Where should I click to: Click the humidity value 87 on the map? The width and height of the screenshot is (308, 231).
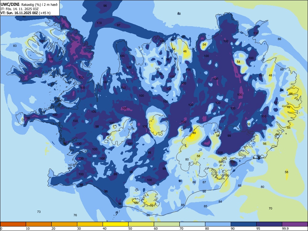click(x=204, y=182)
